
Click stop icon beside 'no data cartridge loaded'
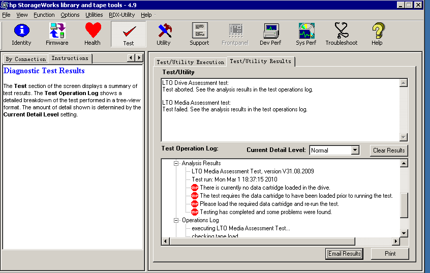click(x=195, y=188)
